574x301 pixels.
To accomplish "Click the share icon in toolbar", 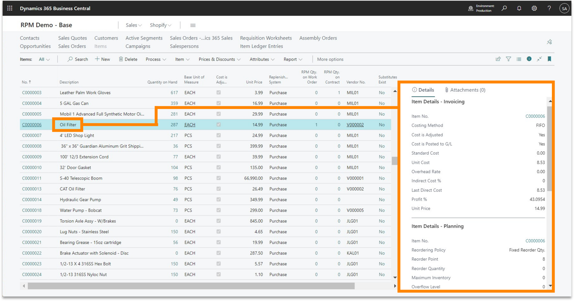I will (x=498, y=59).
